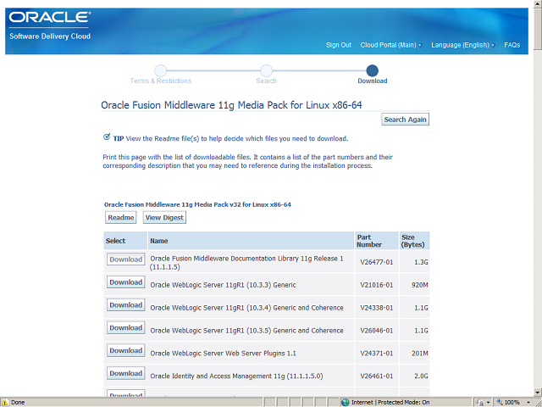Open the Cloud Portal (Main) dropdown

[x=391, y=45]
